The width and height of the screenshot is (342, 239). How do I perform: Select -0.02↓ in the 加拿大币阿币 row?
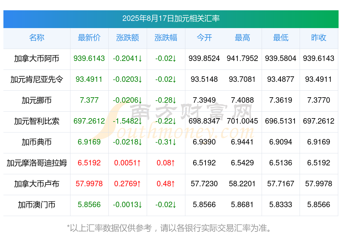pyautogui.click(x=166, y=58)
